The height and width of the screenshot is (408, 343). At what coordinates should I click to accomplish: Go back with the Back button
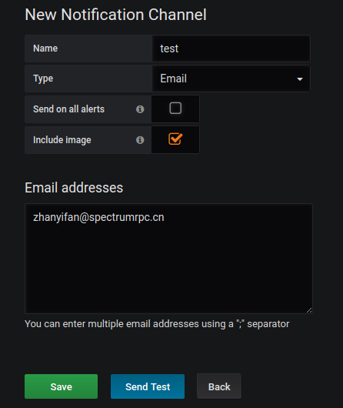pos(219,386)
